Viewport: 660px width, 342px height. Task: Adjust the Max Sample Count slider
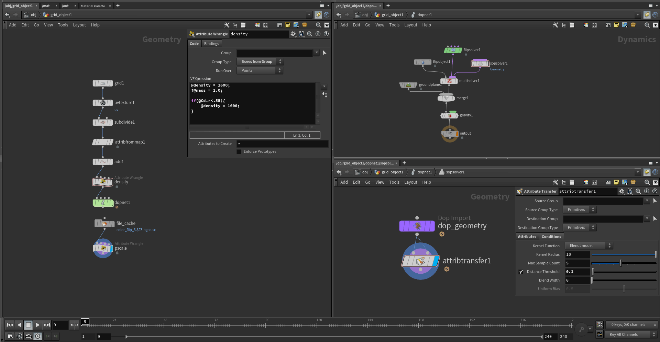pos(620,263)
